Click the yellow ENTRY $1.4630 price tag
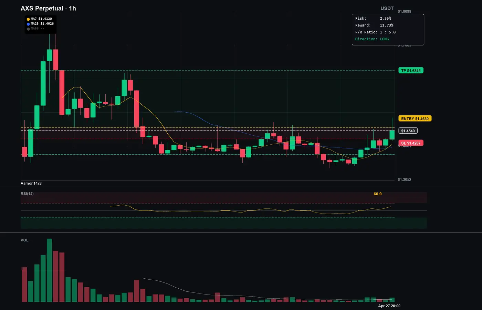Screen dimensions: 482x310 415,118
